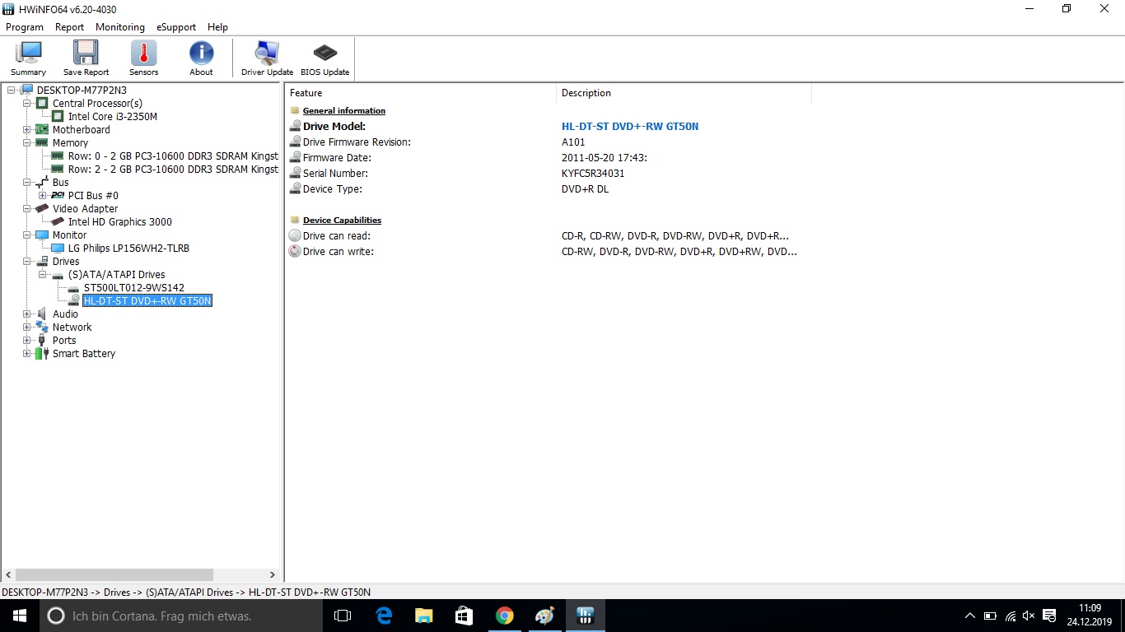Click the Network icon in tree

(x=42, y=328)
